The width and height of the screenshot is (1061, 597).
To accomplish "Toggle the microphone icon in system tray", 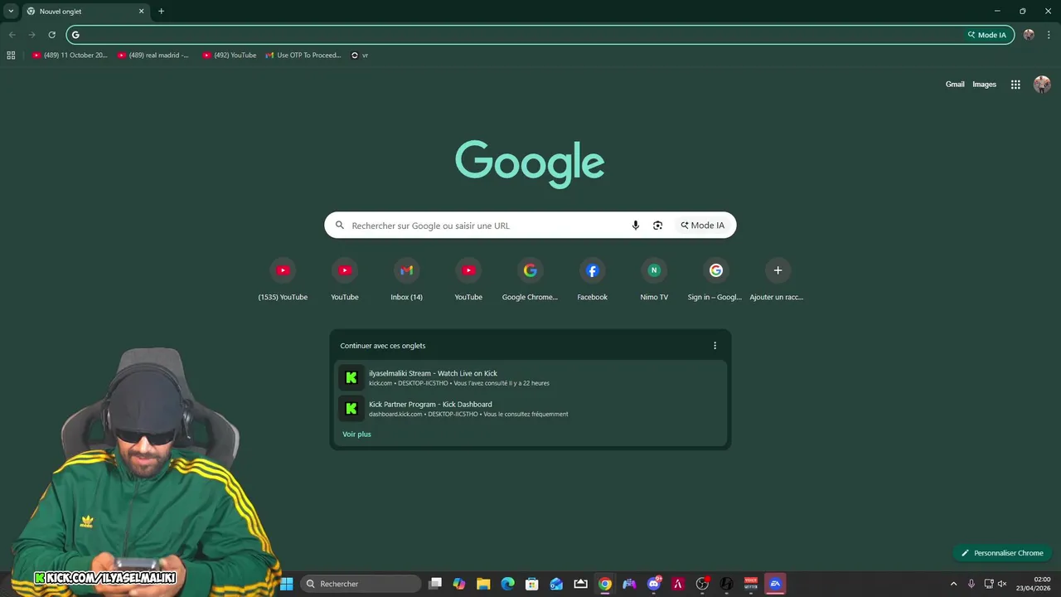I will pyautogui.click(x=971, y=584).
